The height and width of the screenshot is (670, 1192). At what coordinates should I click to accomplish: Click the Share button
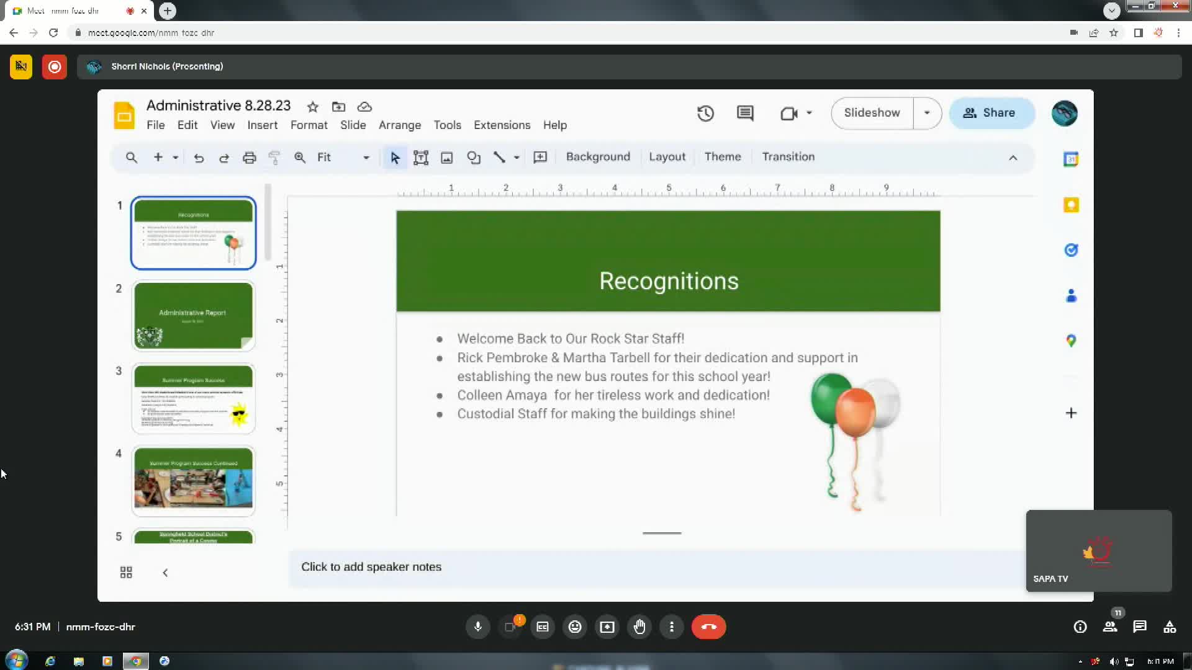pyautogui.click(x=991, y=113)
